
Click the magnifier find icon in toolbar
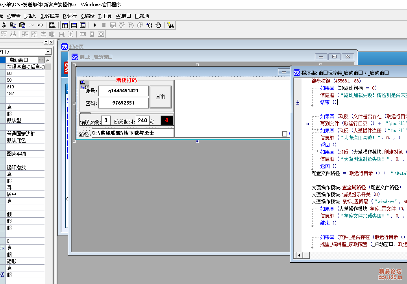point(52,25)
